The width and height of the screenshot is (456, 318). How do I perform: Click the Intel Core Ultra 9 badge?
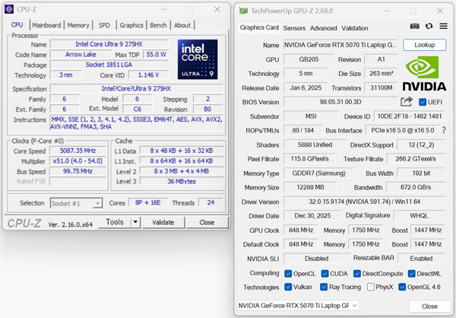pos(197,59)
